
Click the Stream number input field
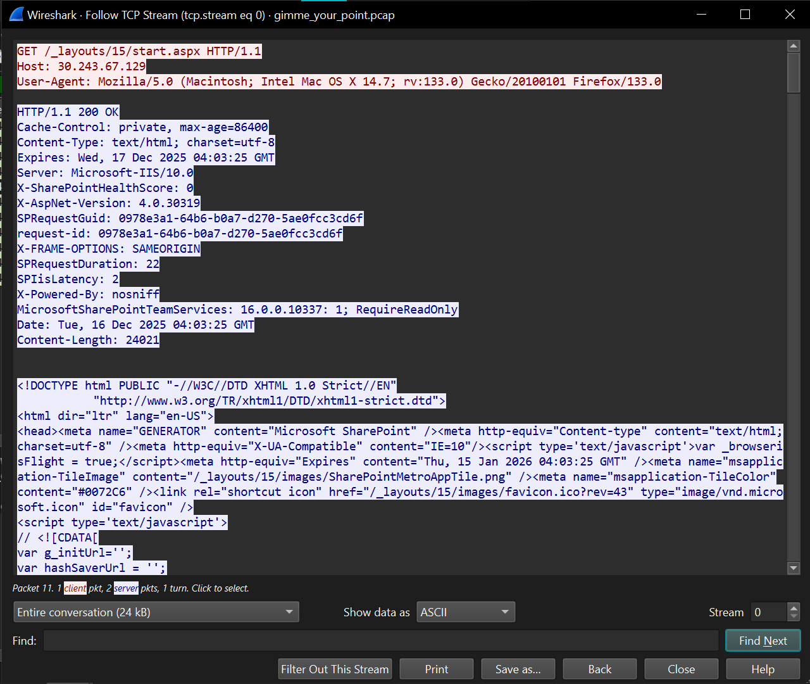click(x=769, y=612)
